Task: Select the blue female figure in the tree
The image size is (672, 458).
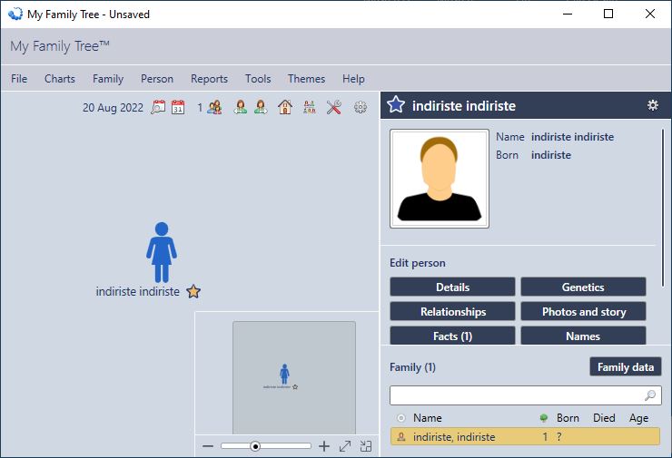Action: (x=162, y=252)
